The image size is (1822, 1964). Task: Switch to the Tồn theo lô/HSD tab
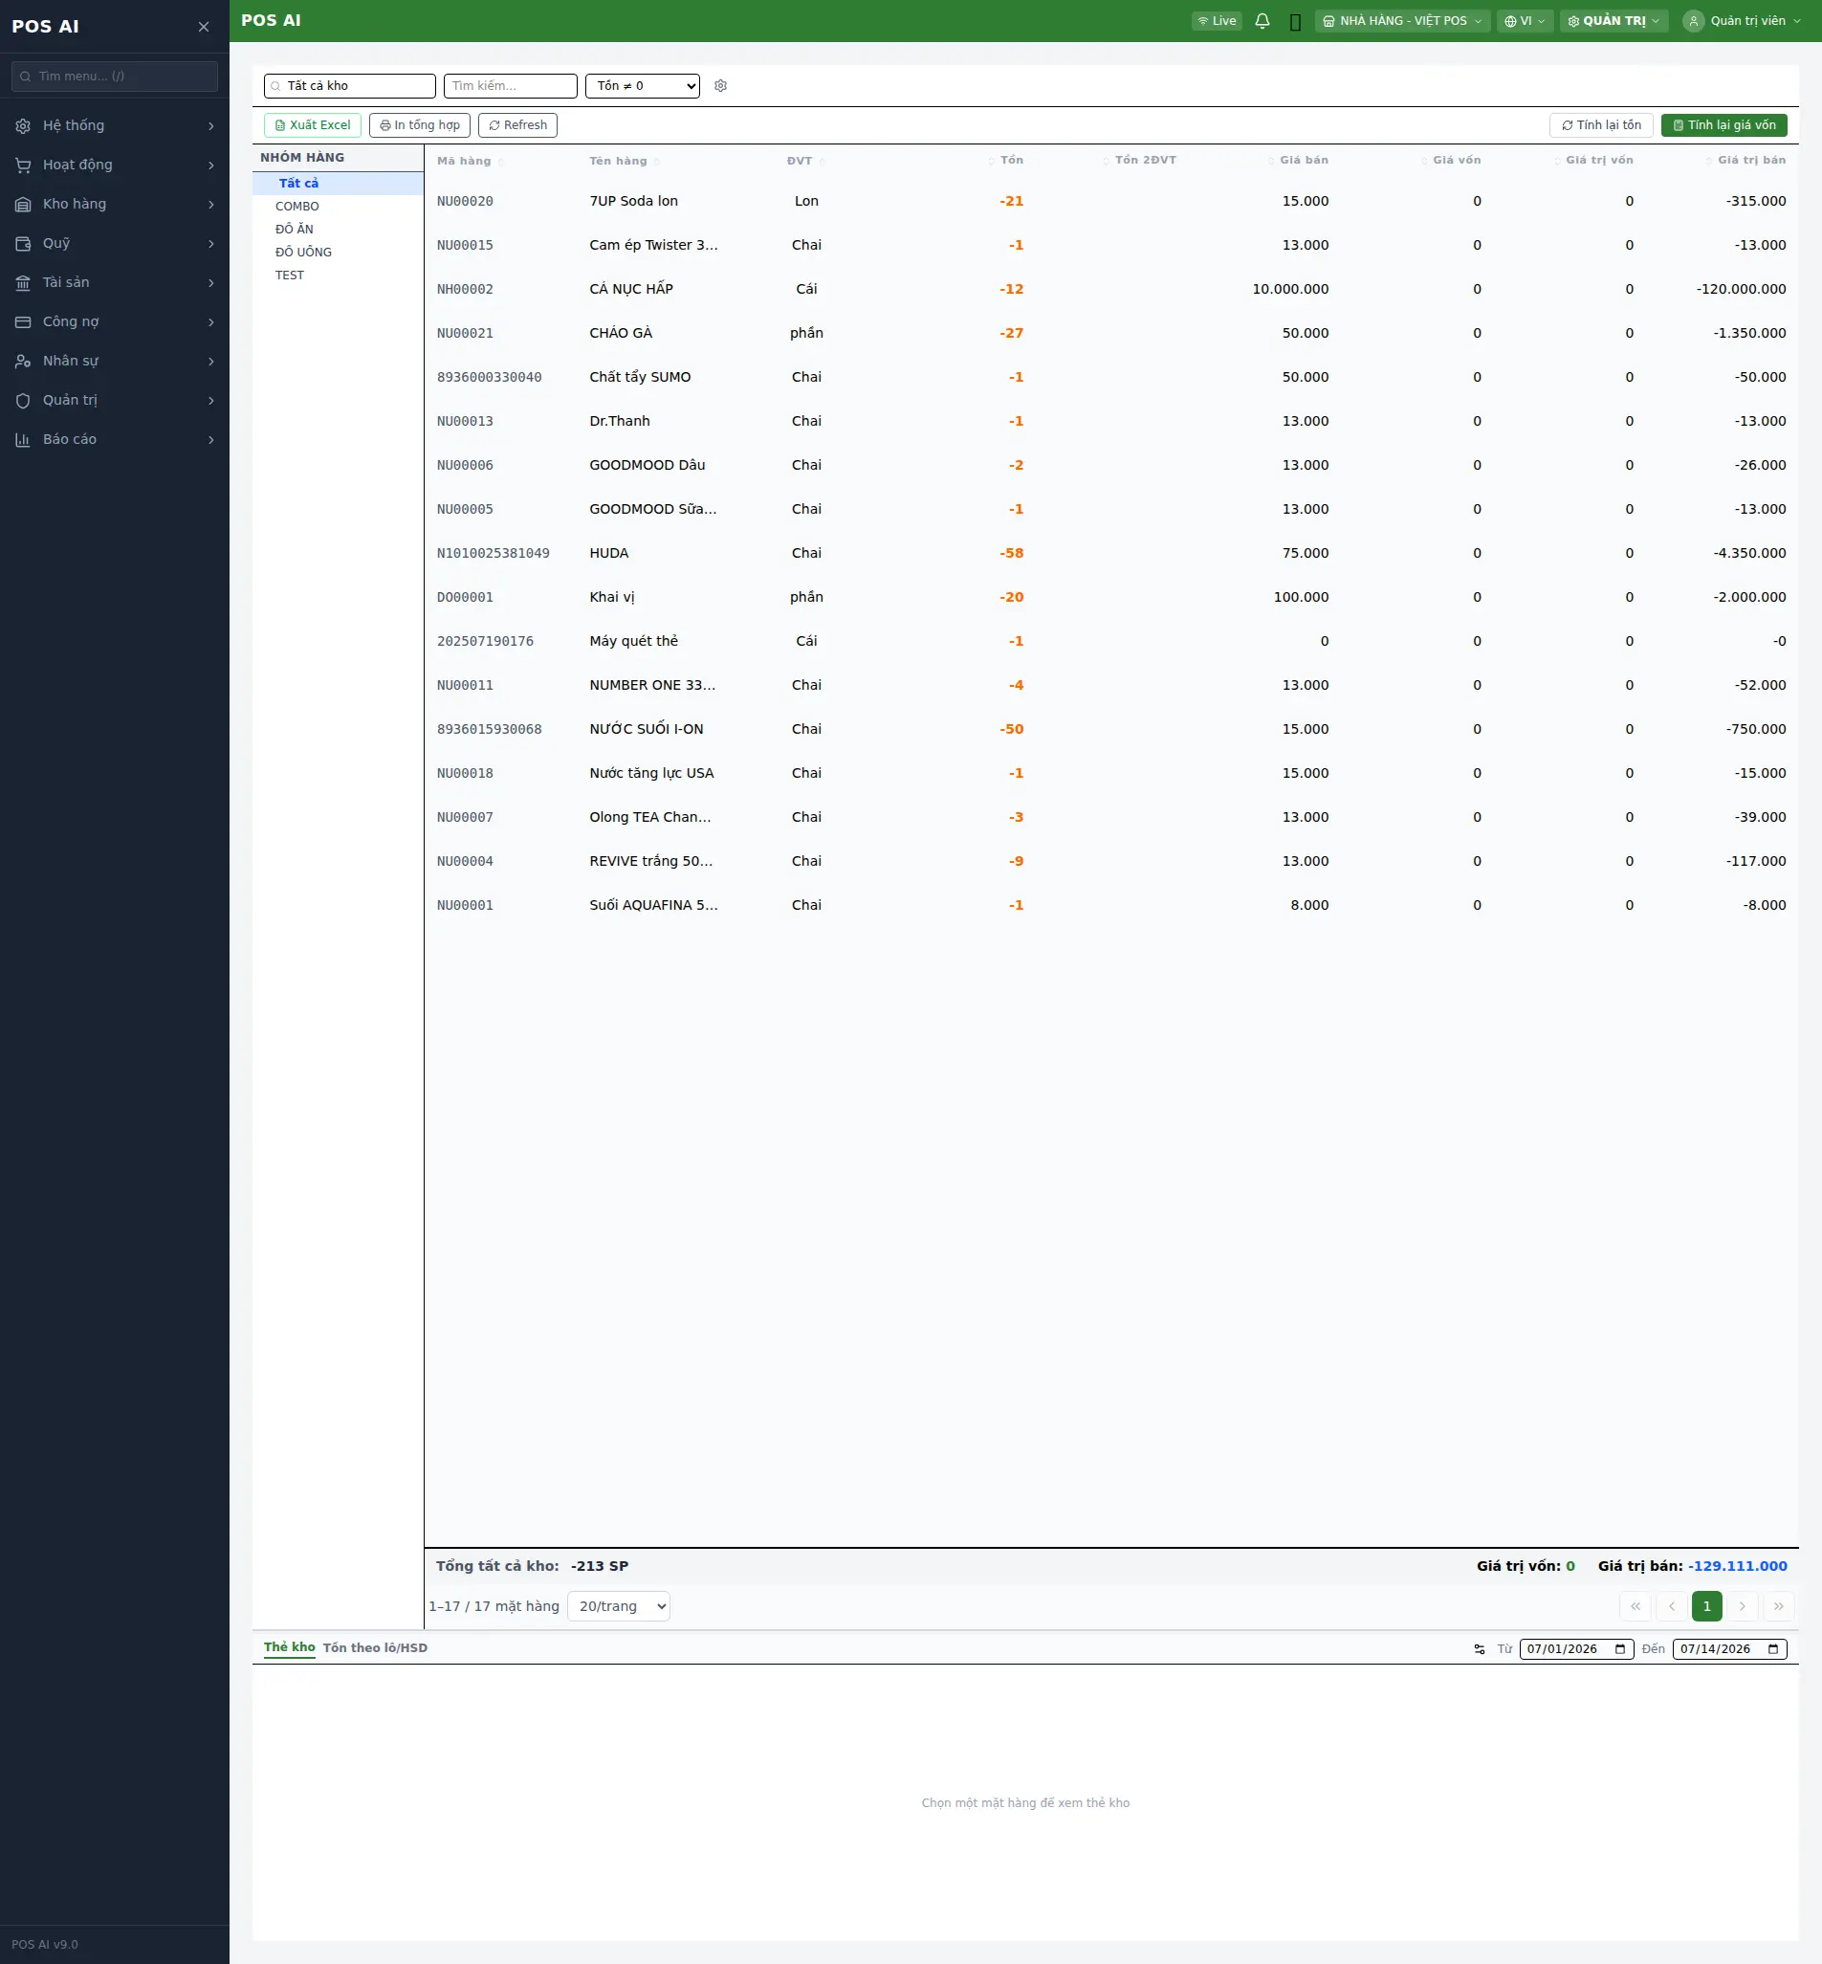[375, 1647]
